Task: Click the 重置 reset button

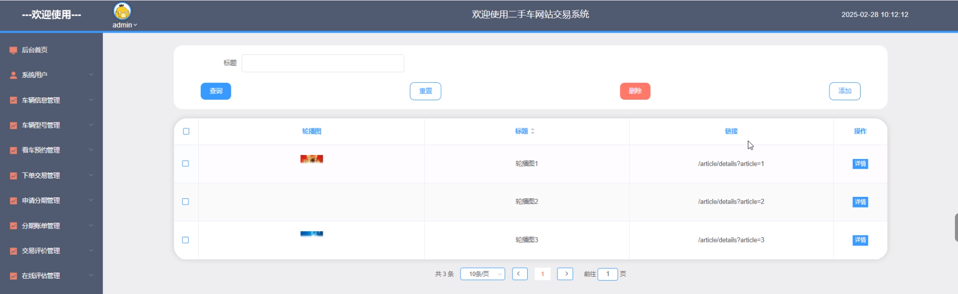Action: [x=425, y=91]
